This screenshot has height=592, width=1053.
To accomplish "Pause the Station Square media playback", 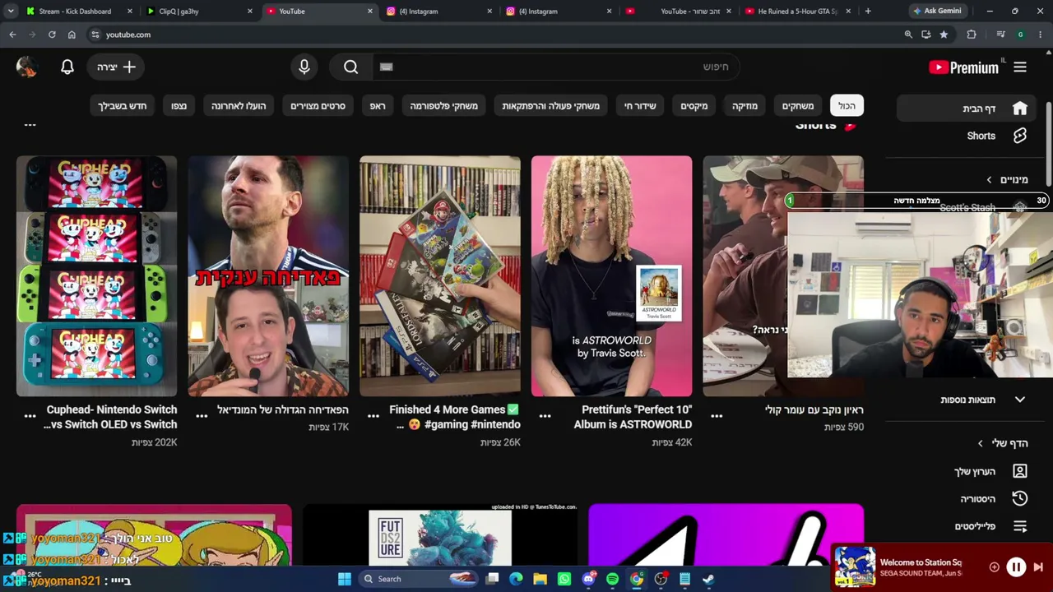I will coord(1016,567).
